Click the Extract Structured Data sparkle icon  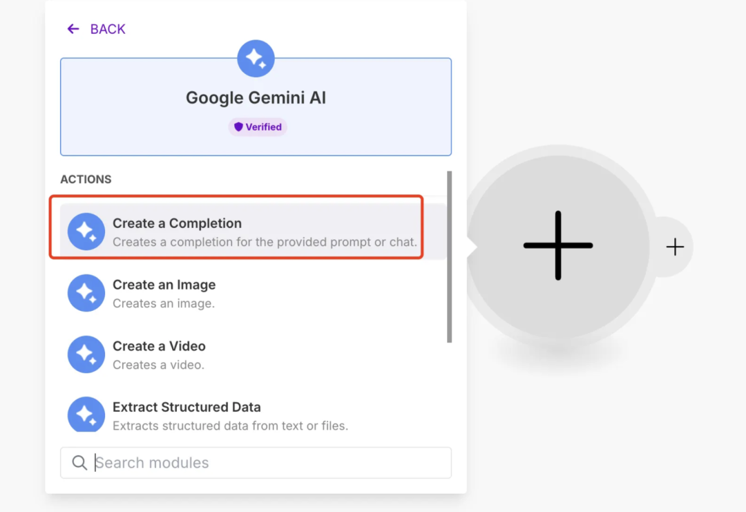tap(86, 415)
